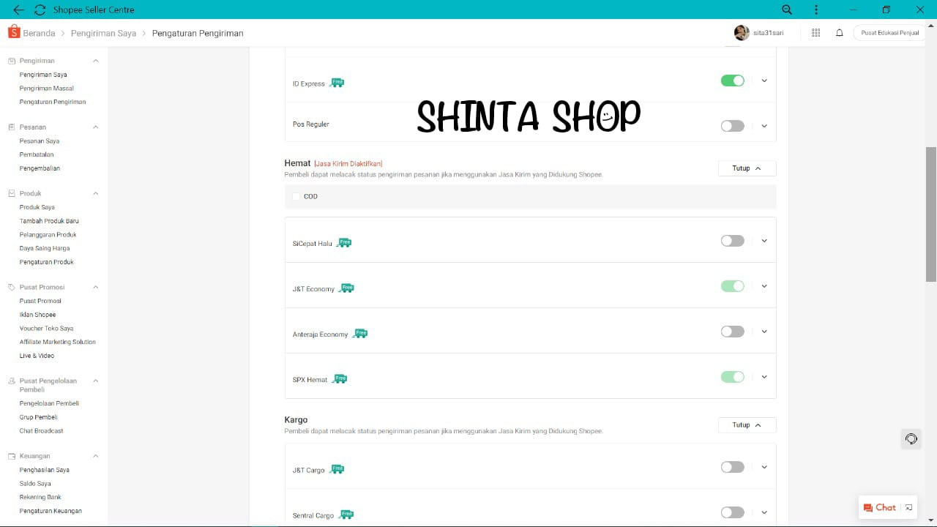937x527 pixels.
Task: Open Pusat Edukasi Penjual
Action: [x=890, y=33]
